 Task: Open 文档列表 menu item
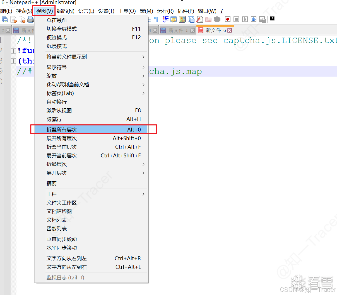[91, 220]
